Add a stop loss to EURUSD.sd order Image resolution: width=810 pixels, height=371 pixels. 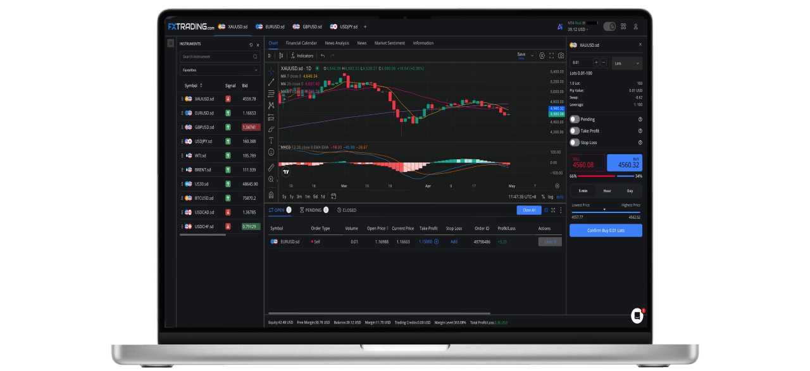[x=454, y=241]
